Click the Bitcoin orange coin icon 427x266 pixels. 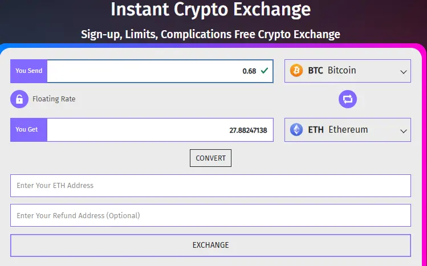click(296, 71)
